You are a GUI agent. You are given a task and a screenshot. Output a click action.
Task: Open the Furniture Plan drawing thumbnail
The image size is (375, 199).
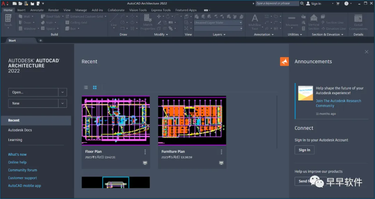[x=192, y=120]
